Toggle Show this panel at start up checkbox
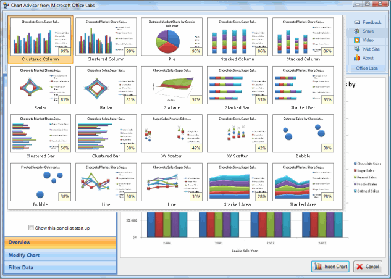 31,228
